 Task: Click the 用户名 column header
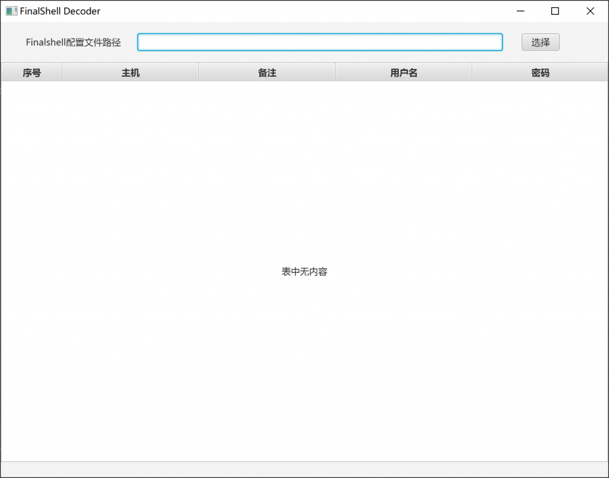point(403,71)
